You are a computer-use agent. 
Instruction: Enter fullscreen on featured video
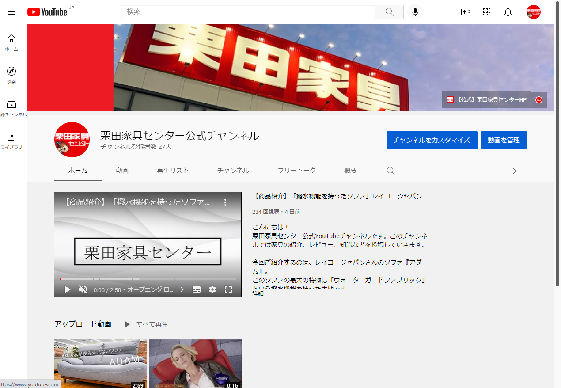pos(228,289)
